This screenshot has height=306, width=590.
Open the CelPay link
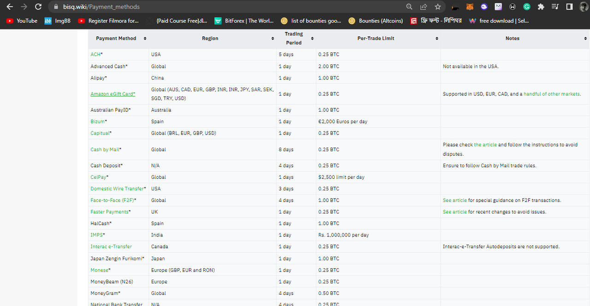pyautogui.click(x=98, y=177)
